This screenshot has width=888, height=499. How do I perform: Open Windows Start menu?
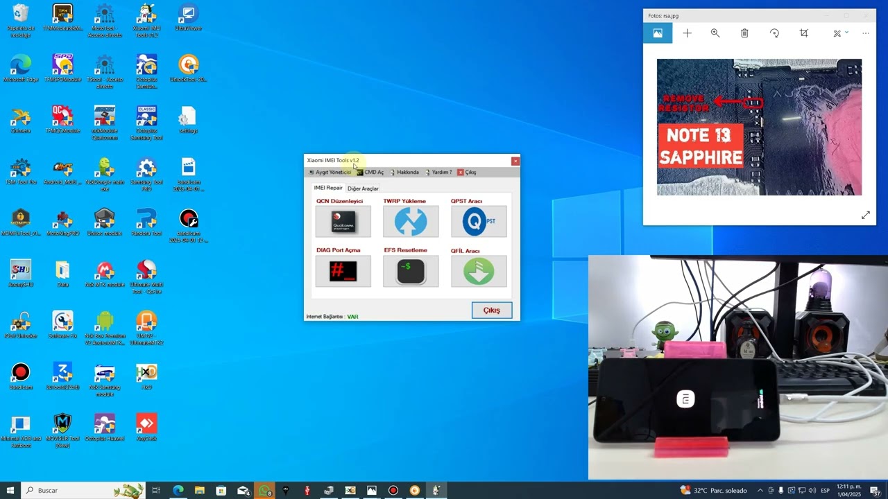pos(10,490)
